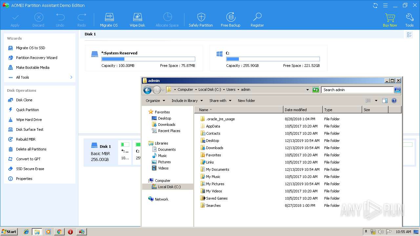Click the Undo arrow in toolbar
The image size is (420, 236).
click(x=60, y=20)
